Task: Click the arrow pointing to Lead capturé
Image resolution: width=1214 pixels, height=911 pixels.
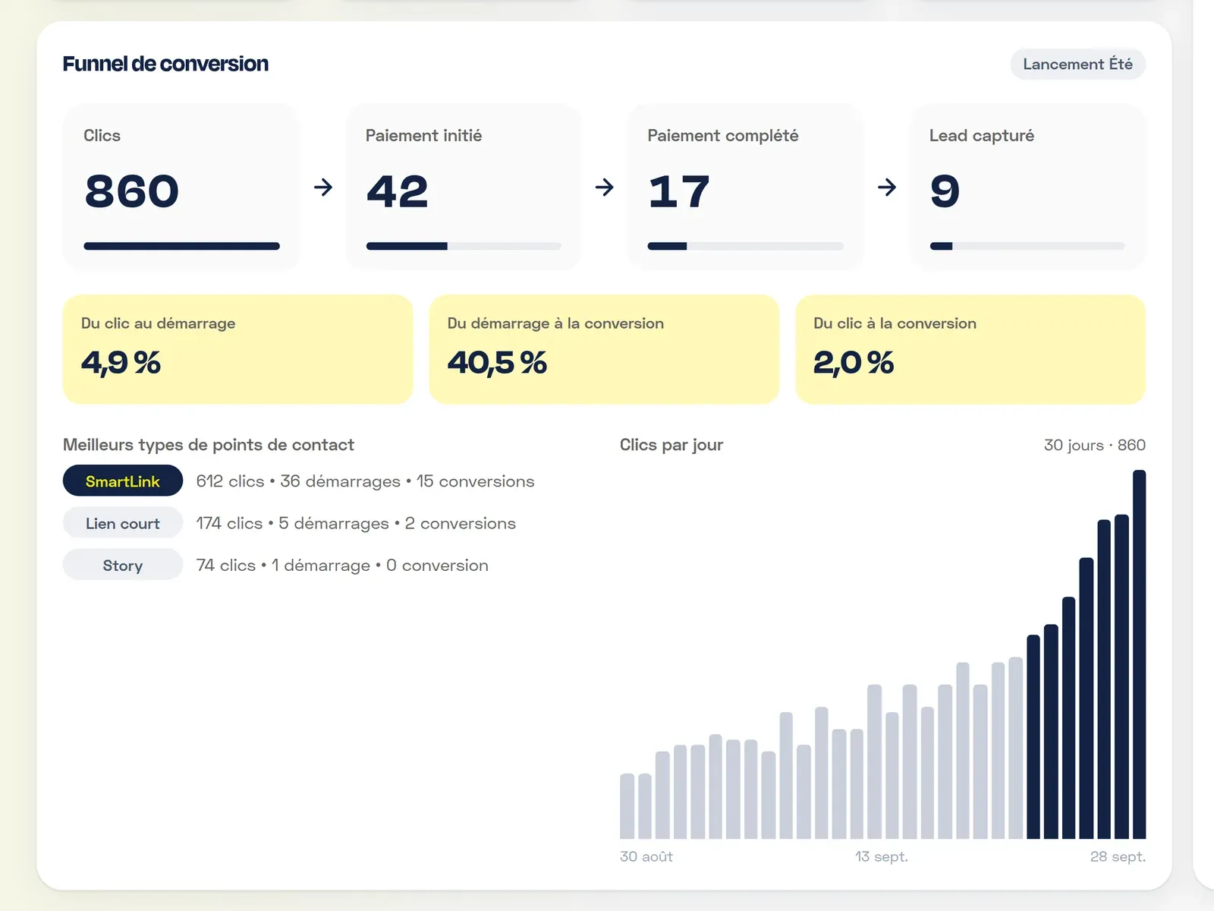Action: (887, 187)
